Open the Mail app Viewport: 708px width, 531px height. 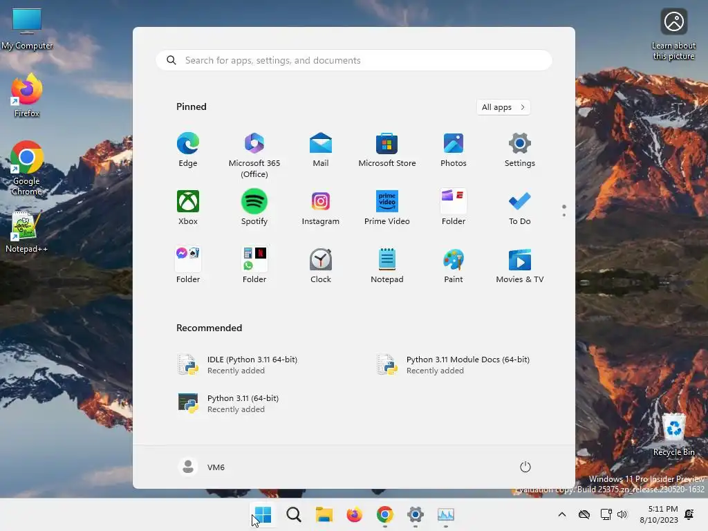pos(321,151)
